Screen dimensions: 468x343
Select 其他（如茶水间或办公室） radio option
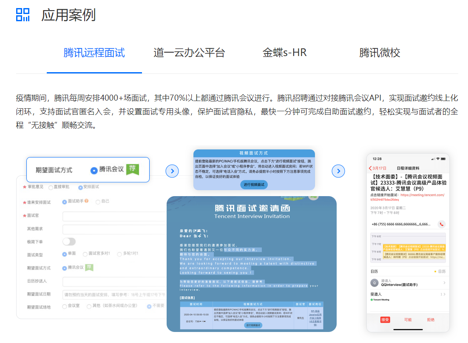point(89,306)
